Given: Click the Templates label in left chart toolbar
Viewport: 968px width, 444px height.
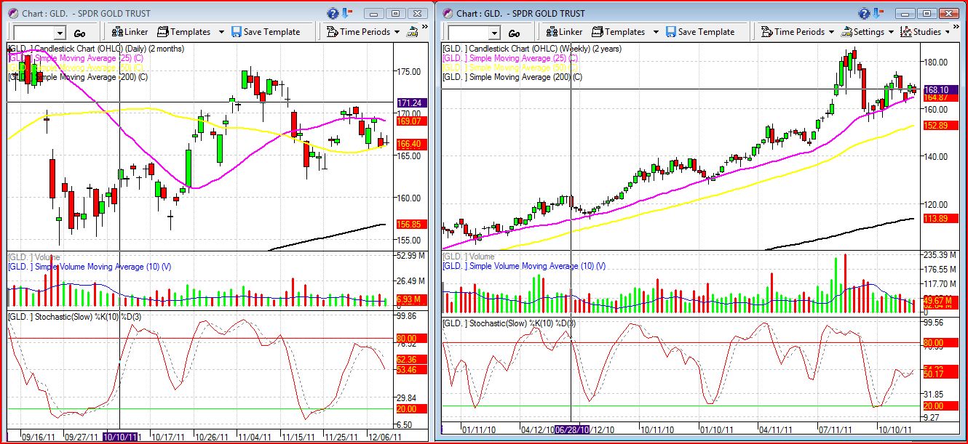Looking at the screenshot, I should click(x=191, y=32).
